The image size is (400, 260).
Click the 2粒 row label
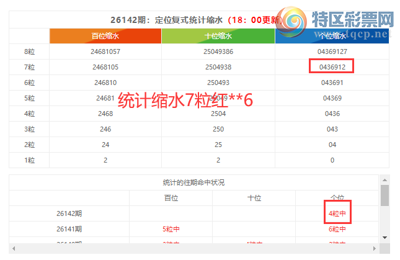[29, 145]
